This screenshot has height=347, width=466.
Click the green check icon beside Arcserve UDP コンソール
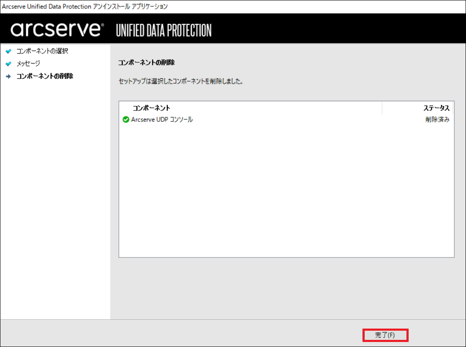click(x=126, y=119)
